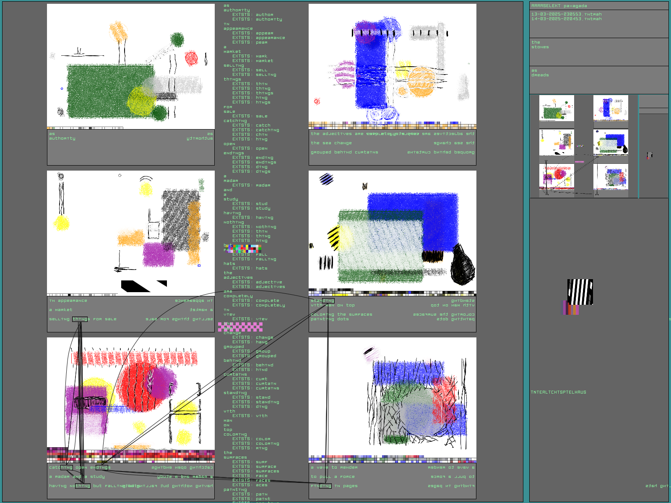The image size is (671, 503).
Task: Select the green rectangle drawing thumbnail
Action: pyautogui.click(x=557, y=108)
